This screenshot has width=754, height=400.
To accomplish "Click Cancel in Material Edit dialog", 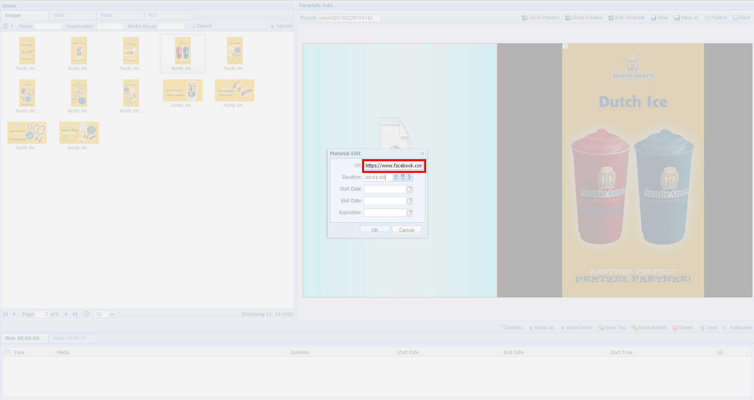I will (406, 230).
